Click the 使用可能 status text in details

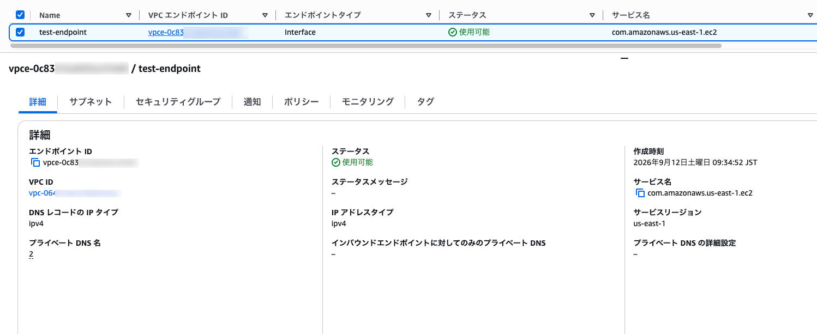pos(358,162)
